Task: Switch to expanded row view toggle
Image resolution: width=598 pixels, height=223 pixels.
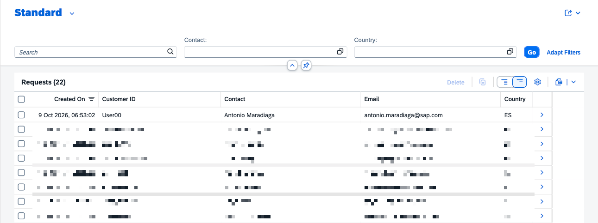Action: [x=504, y=82]
